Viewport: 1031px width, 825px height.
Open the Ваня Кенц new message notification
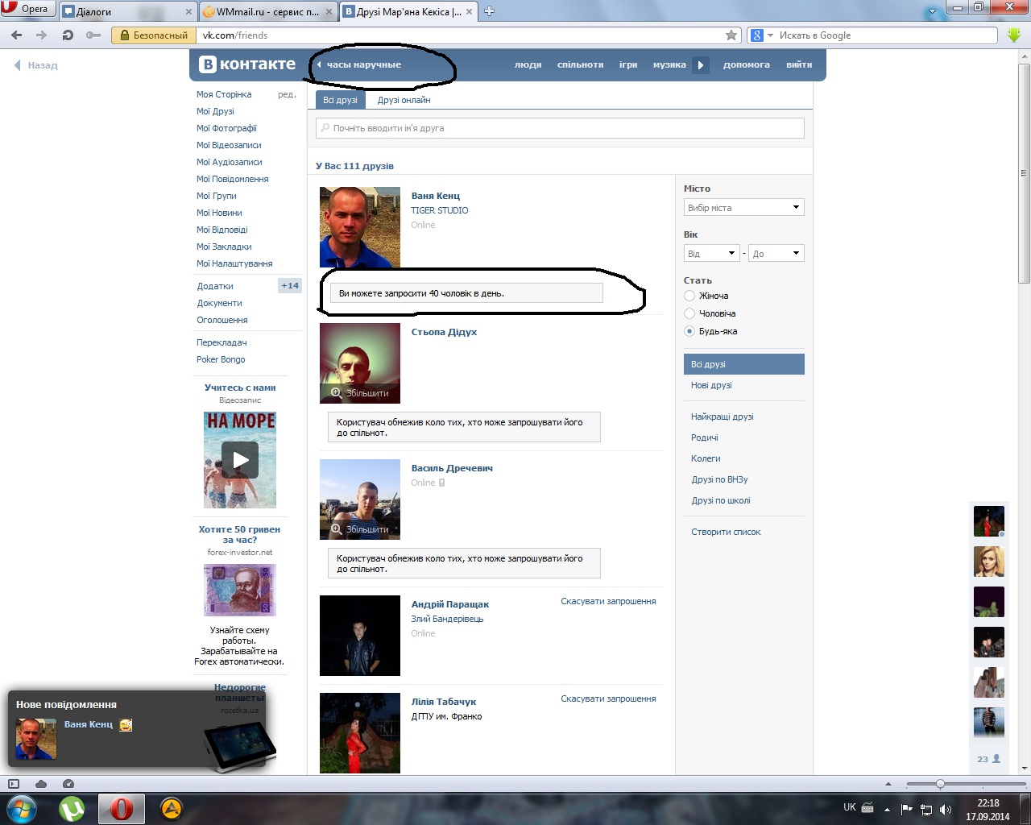tap(137, 728)
